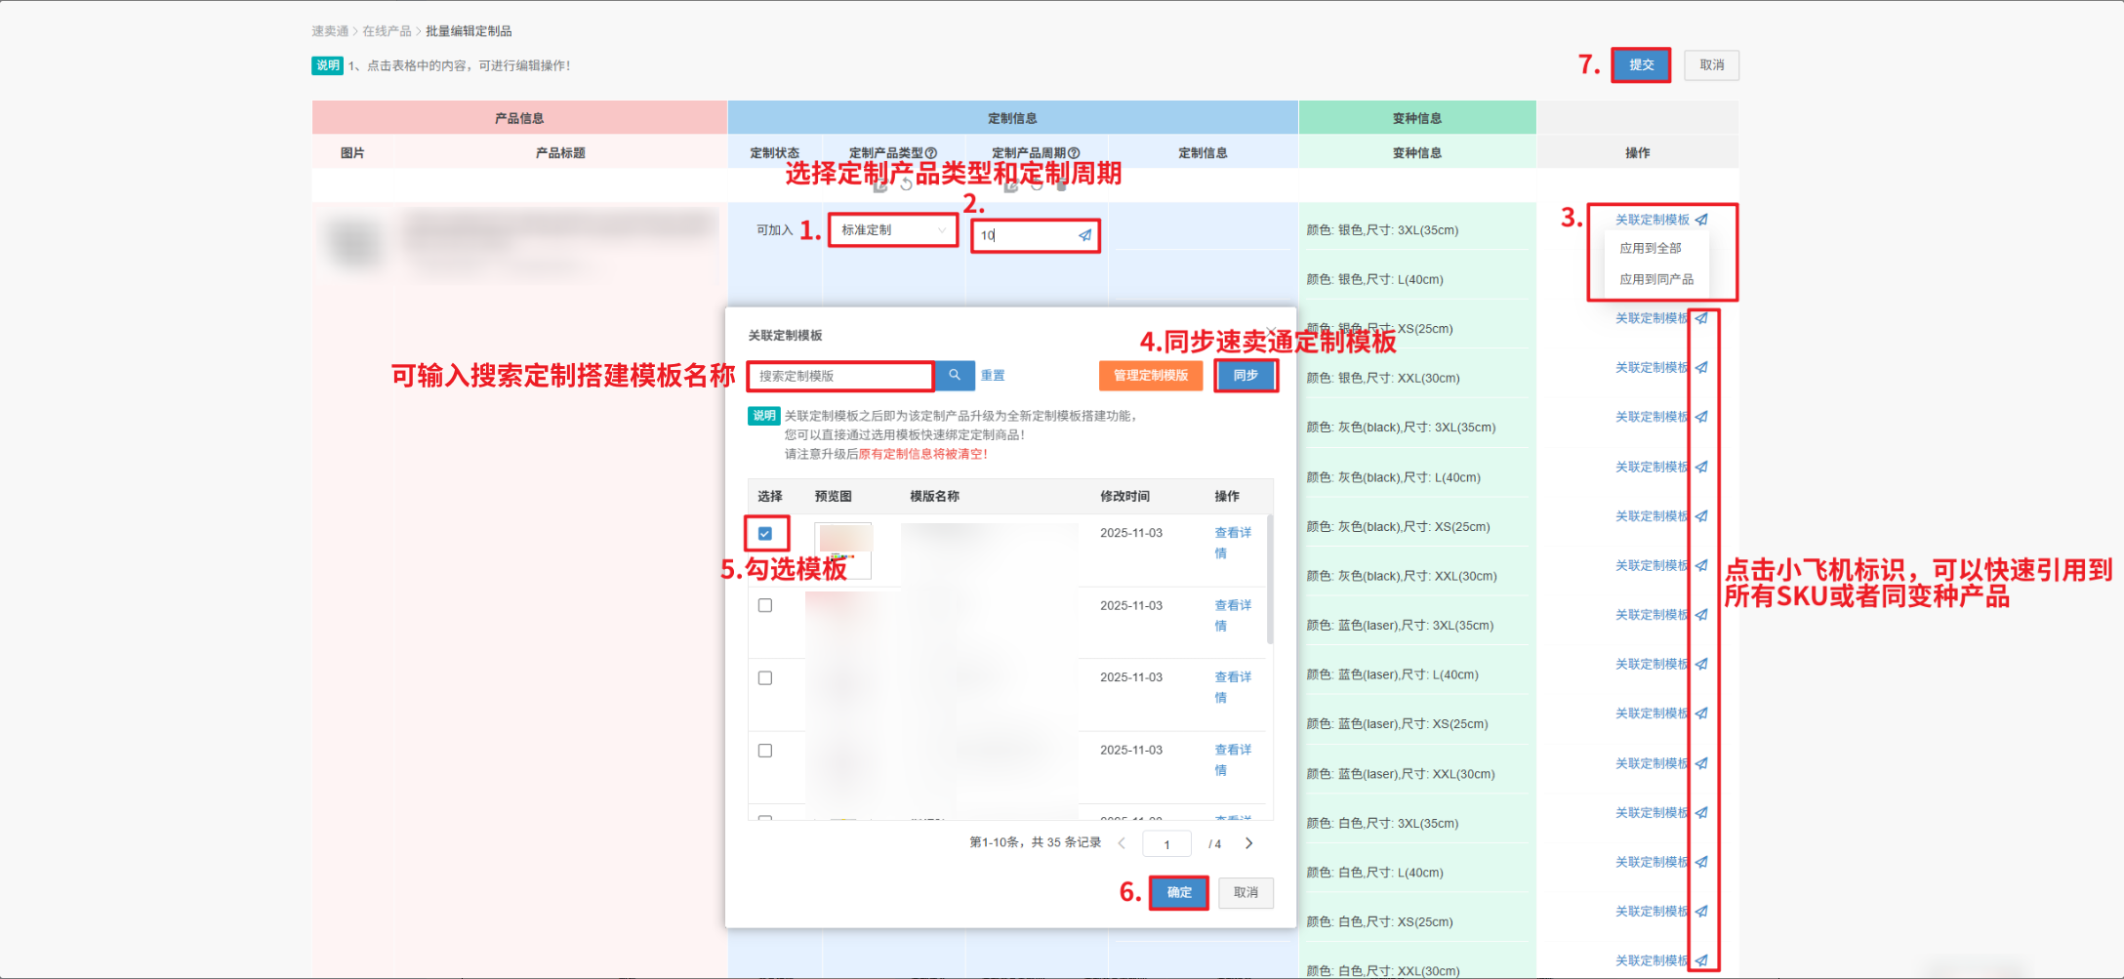The width and height of the screenshot is (2124, 979).
Task: Click paper plane icon beside first 关联定制模板
Action: click(1701, 220)
